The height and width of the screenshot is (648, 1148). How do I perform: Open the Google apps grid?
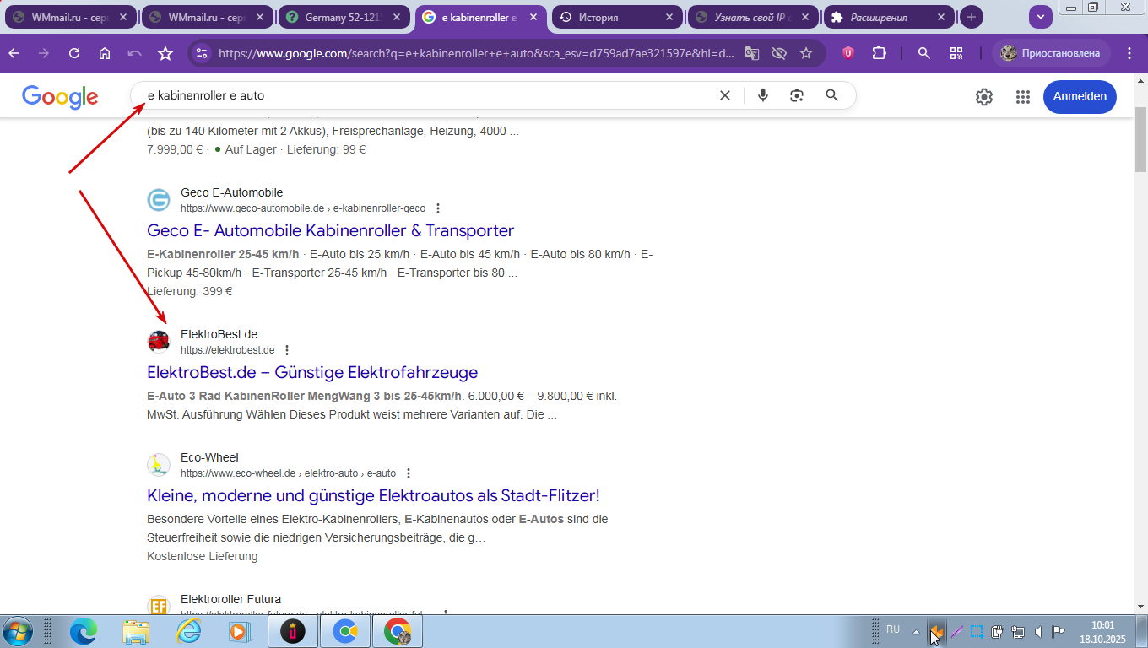coord(1023,97)
